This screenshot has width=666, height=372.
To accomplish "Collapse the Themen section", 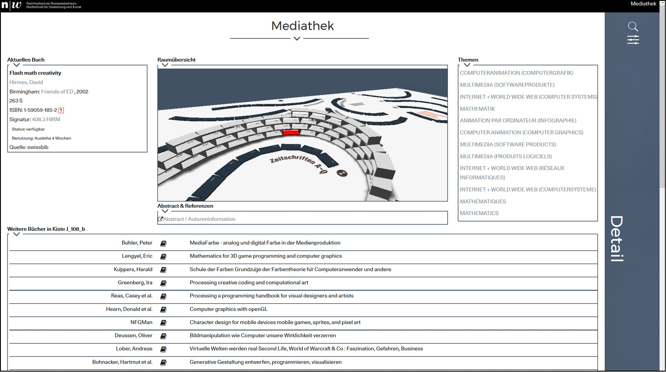I will (467, 65).
